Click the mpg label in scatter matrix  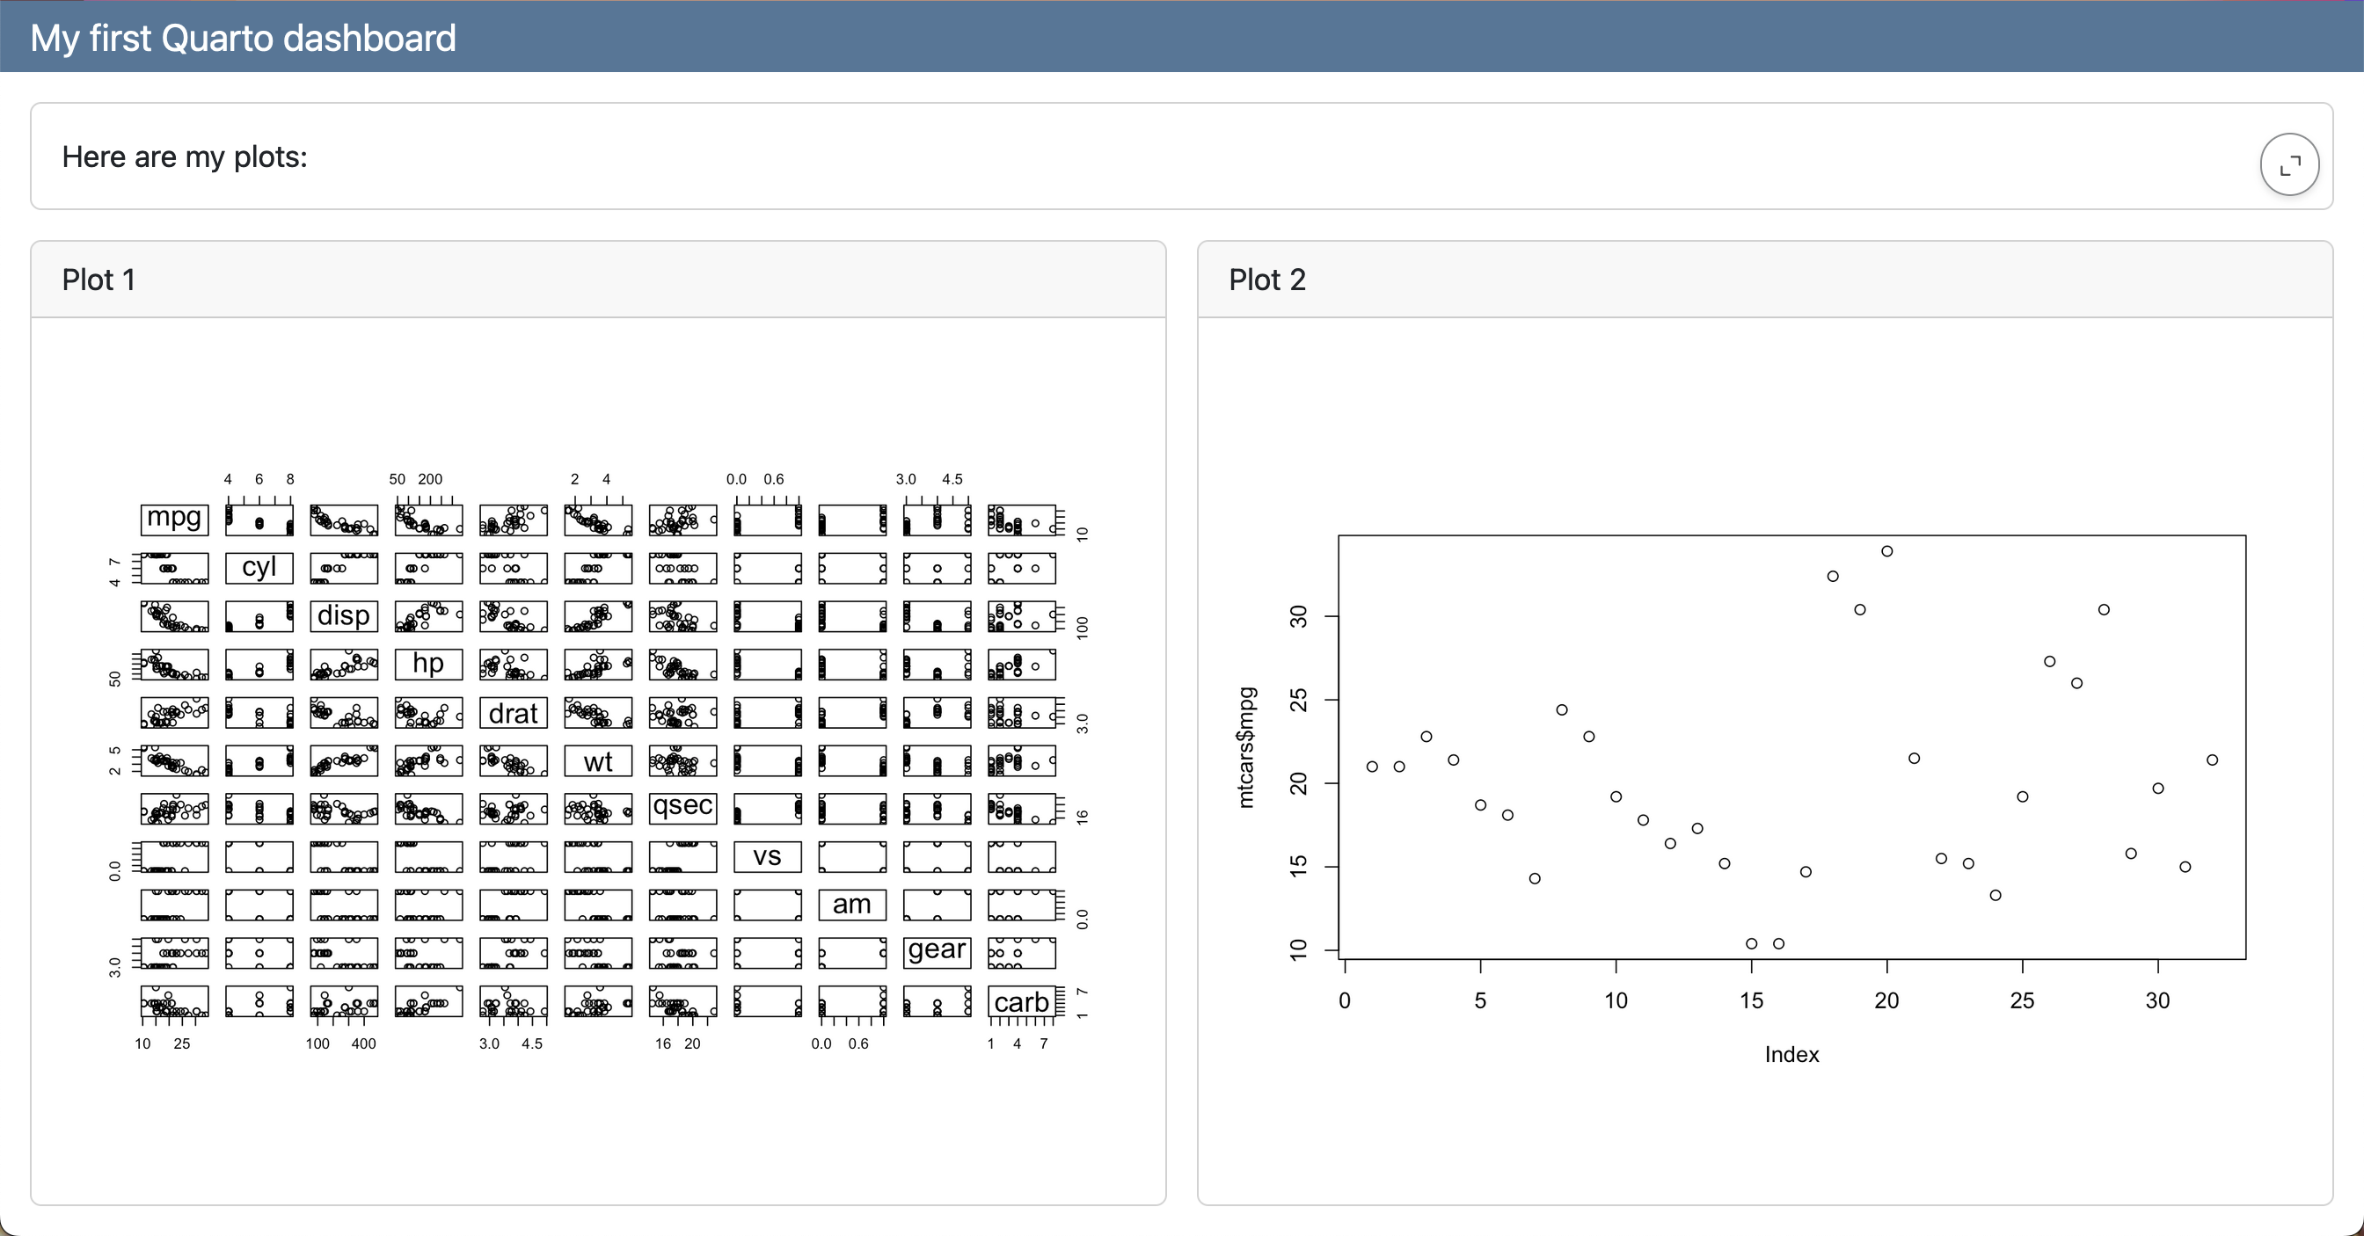(174, 519)
